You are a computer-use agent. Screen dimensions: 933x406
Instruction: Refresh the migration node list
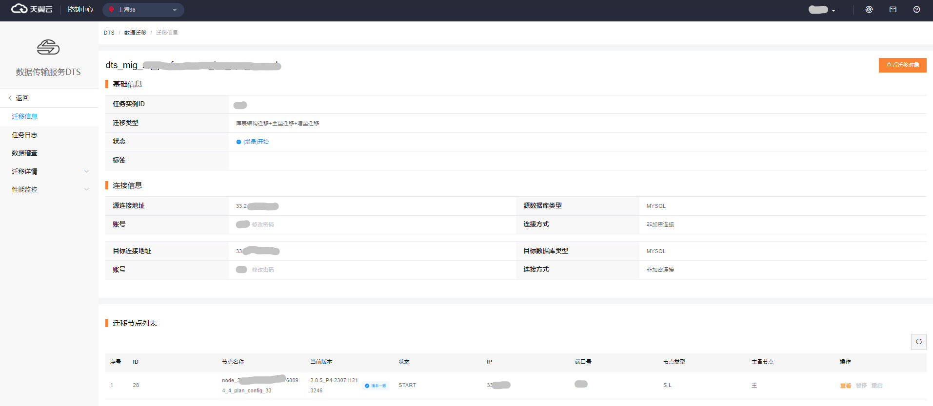tap(918, 342)
